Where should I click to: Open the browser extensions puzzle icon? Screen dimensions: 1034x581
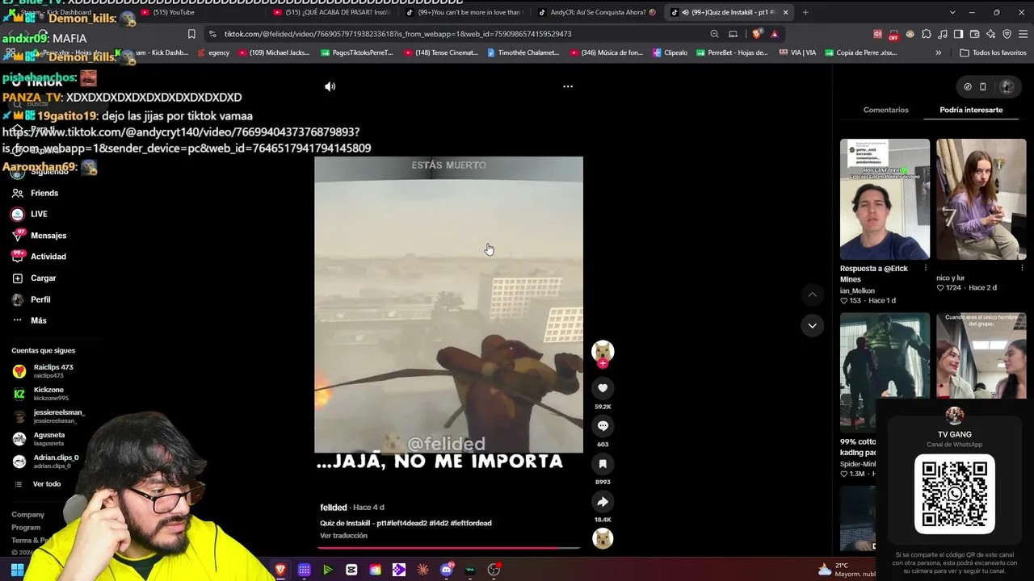tap(927, 34)
